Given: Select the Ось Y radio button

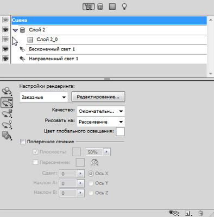Looking at the screenshot, I should pyautogui.click(x=91, y=183).
